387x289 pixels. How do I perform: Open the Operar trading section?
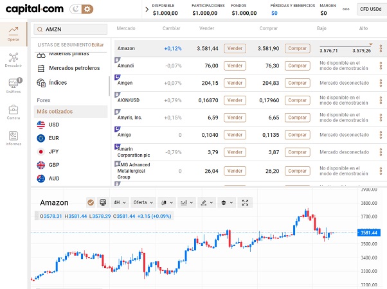click(x=14, y=34)
